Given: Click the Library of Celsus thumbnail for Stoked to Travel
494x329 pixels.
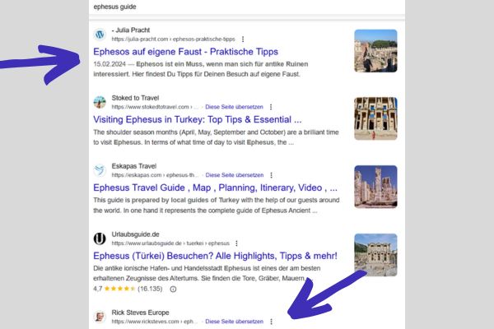Looking at the screenshot, I should (x=375, y=118).
